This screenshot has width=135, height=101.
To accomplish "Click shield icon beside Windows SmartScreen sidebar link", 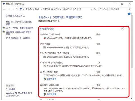I will click(x=4, y=32).
